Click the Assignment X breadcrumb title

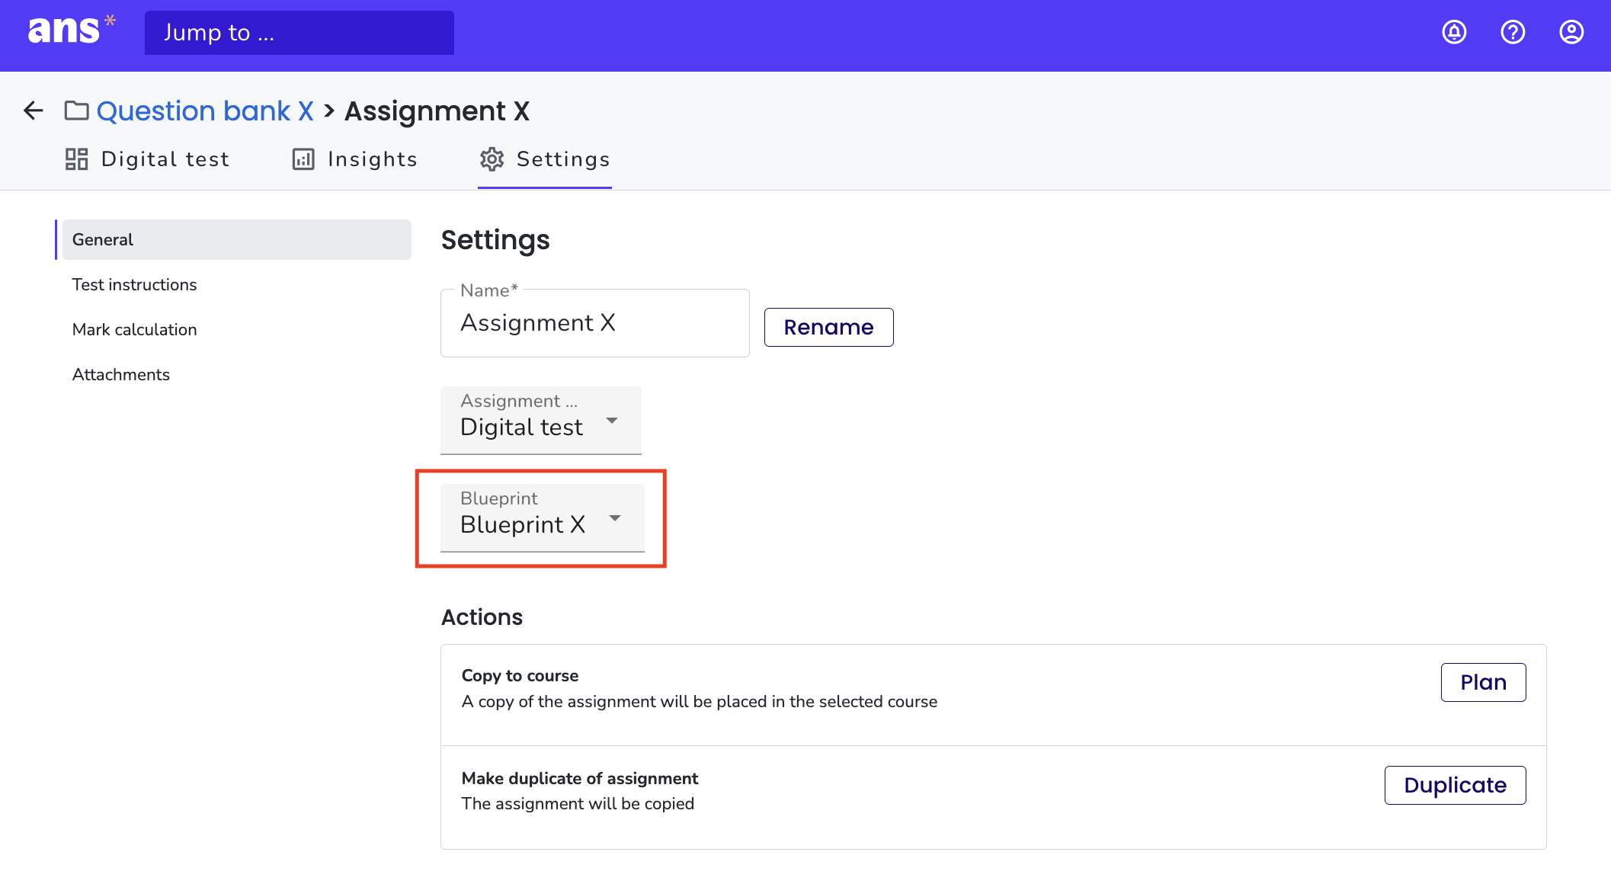coord(437,110)
